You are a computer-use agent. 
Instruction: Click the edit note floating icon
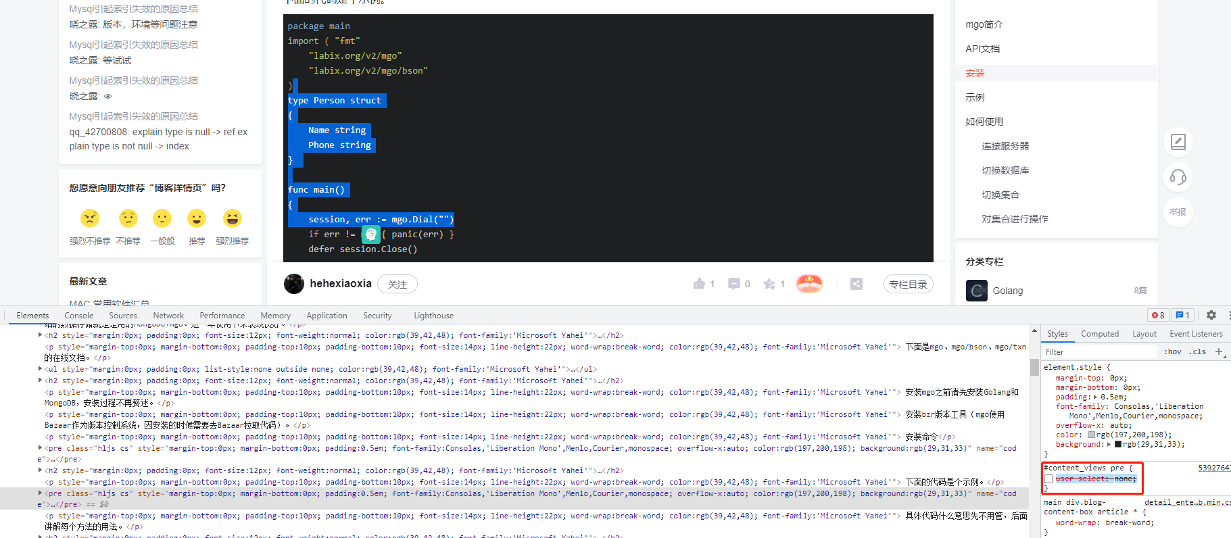coord(1178,142)
